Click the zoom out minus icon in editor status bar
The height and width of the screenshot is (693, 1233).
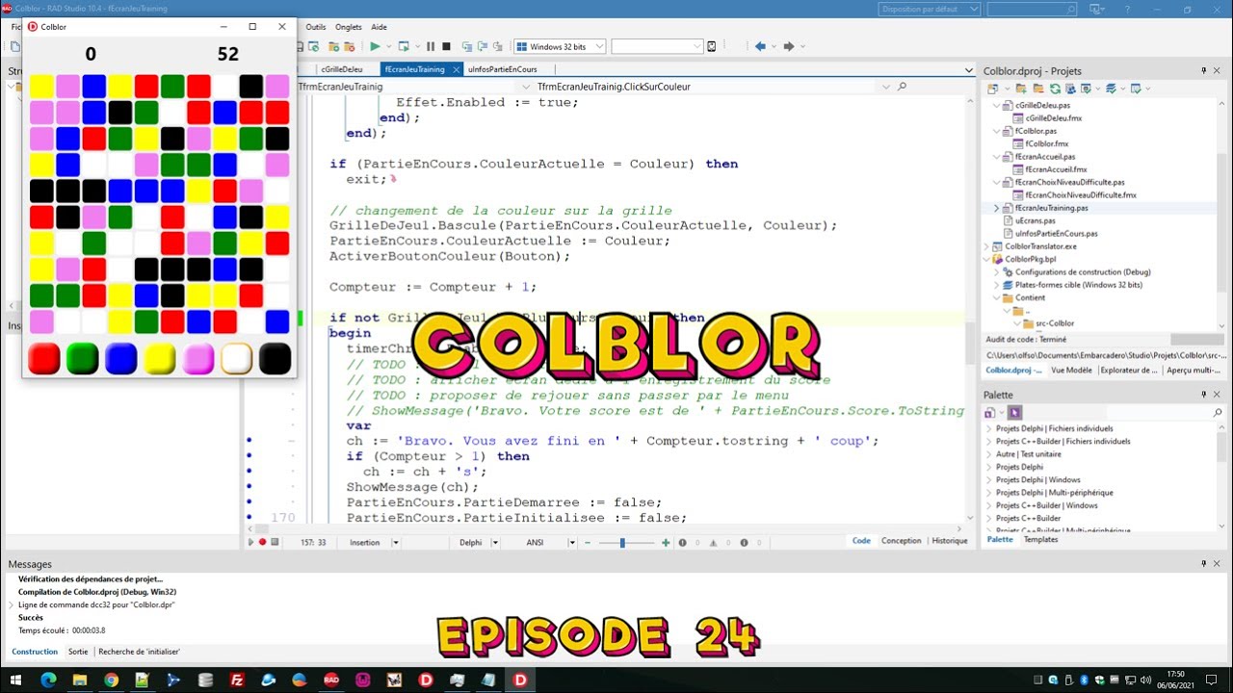tap(586, 543)
